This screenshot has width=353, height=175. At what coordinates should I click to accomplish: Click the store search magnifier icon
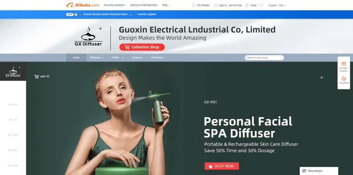[281, 58]
